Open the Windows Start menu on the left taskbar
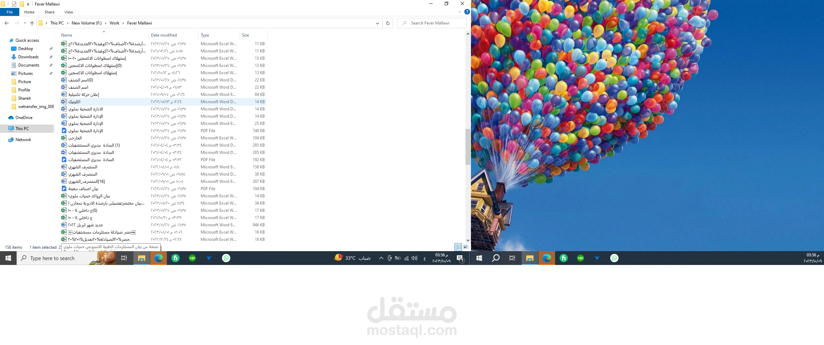 pyautogui.click(x=8, y=258)
